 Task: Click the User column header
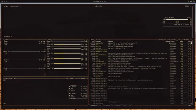click(173, 42)
